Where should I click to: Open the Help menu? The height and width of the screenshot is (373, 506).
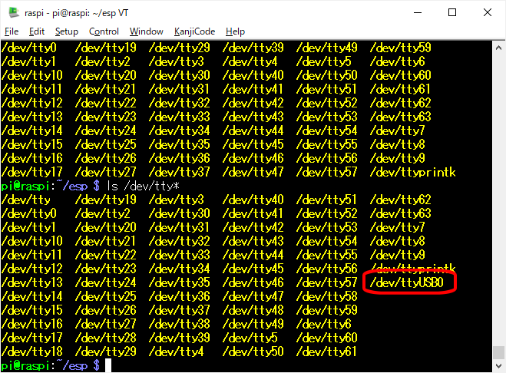click(x=235, y=31)
